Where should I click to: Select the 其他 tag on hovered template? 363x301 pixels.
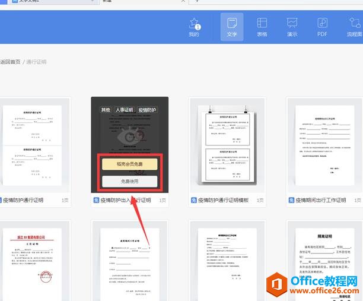[x=106, y=110]
